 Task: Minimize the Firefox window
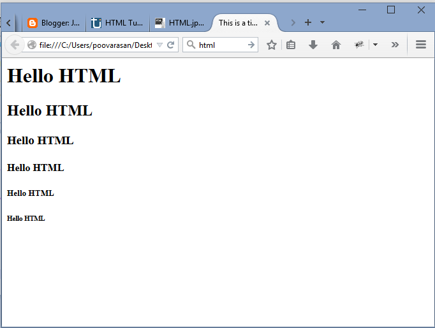(362, 10)
